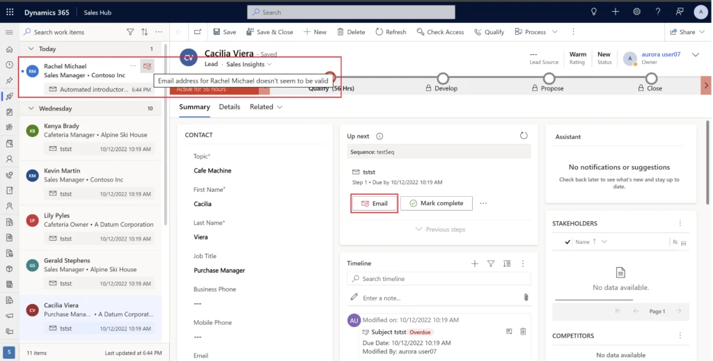Image resolution: width=713 pixels, height=361 pixels.
Task: Open more options beside work list sort
Action: click(159, 32)
